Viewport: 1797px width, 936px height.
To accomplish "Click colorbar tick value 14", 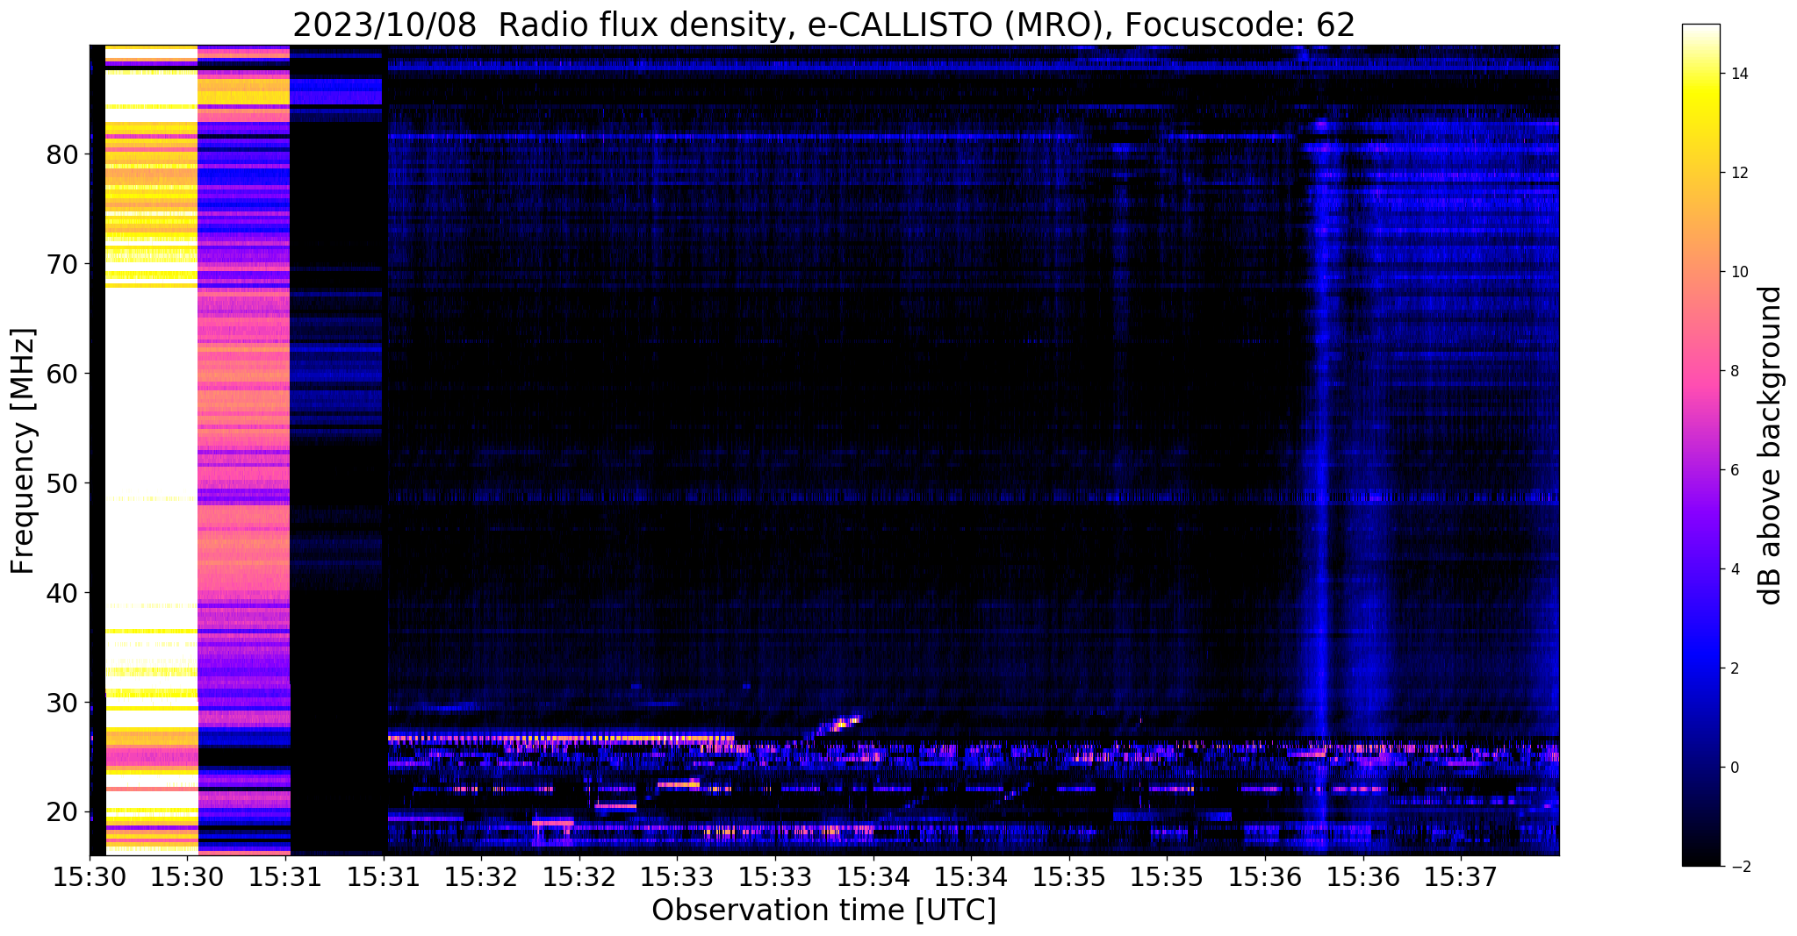I will 1738,74.
